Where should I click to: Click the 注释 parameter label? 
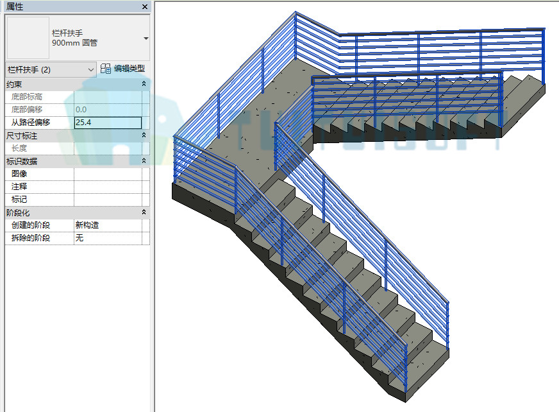pyautogui.click(x=19, y=187)
